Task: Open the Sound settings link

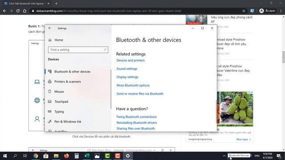Action: [126, 69]
